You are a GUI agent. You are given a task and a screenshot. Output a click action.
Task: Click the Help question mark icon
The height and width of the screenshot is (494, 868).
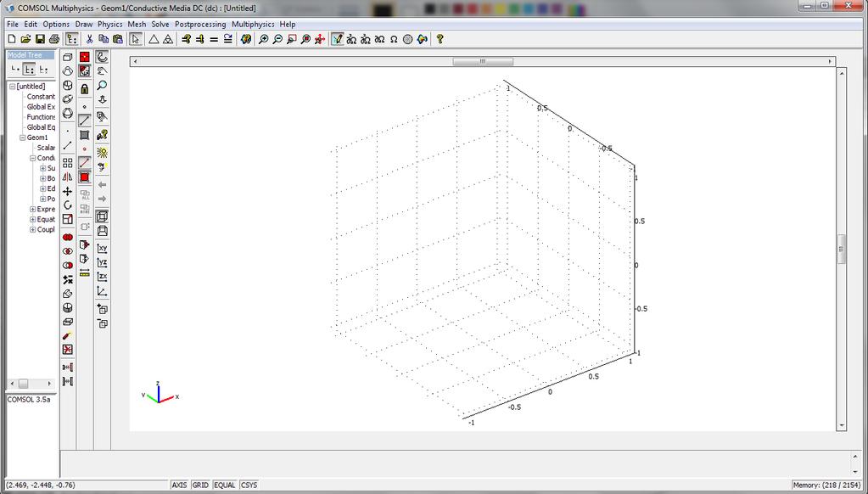pyautogui.click(x=440, y=39)
